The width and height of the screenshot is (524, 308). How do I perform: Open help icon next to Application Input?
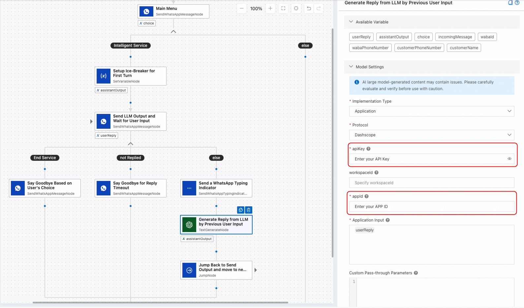pos(387,220)
